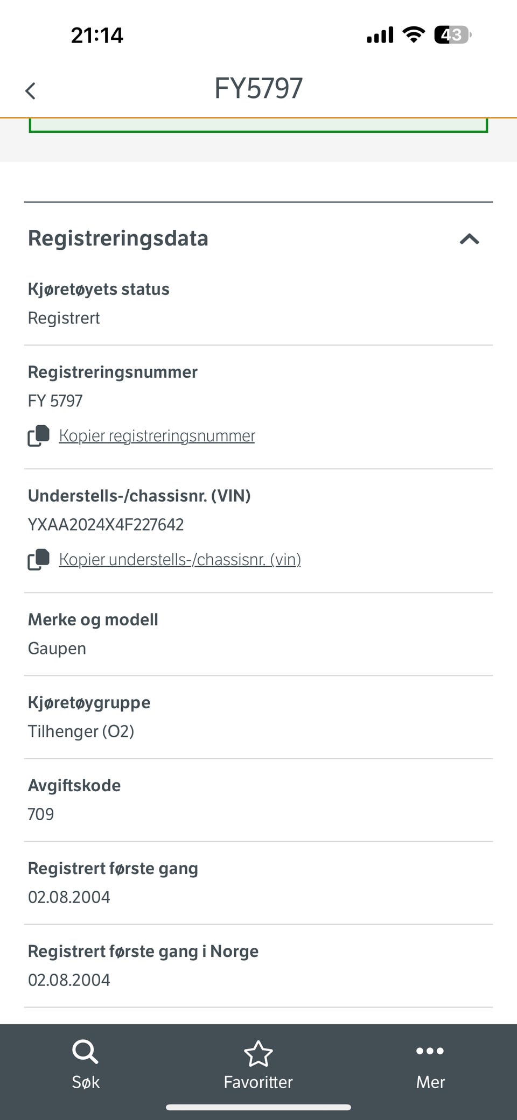Viewport: 517px width, 1120px height.
Task: Tap the FY5797 page title
Action: point(258,88)
